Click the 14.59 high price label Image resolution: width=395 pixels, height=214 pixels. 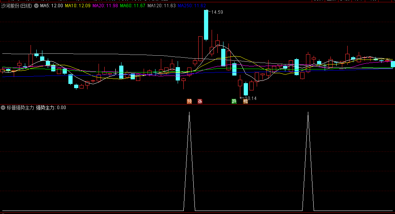(217, 12)
